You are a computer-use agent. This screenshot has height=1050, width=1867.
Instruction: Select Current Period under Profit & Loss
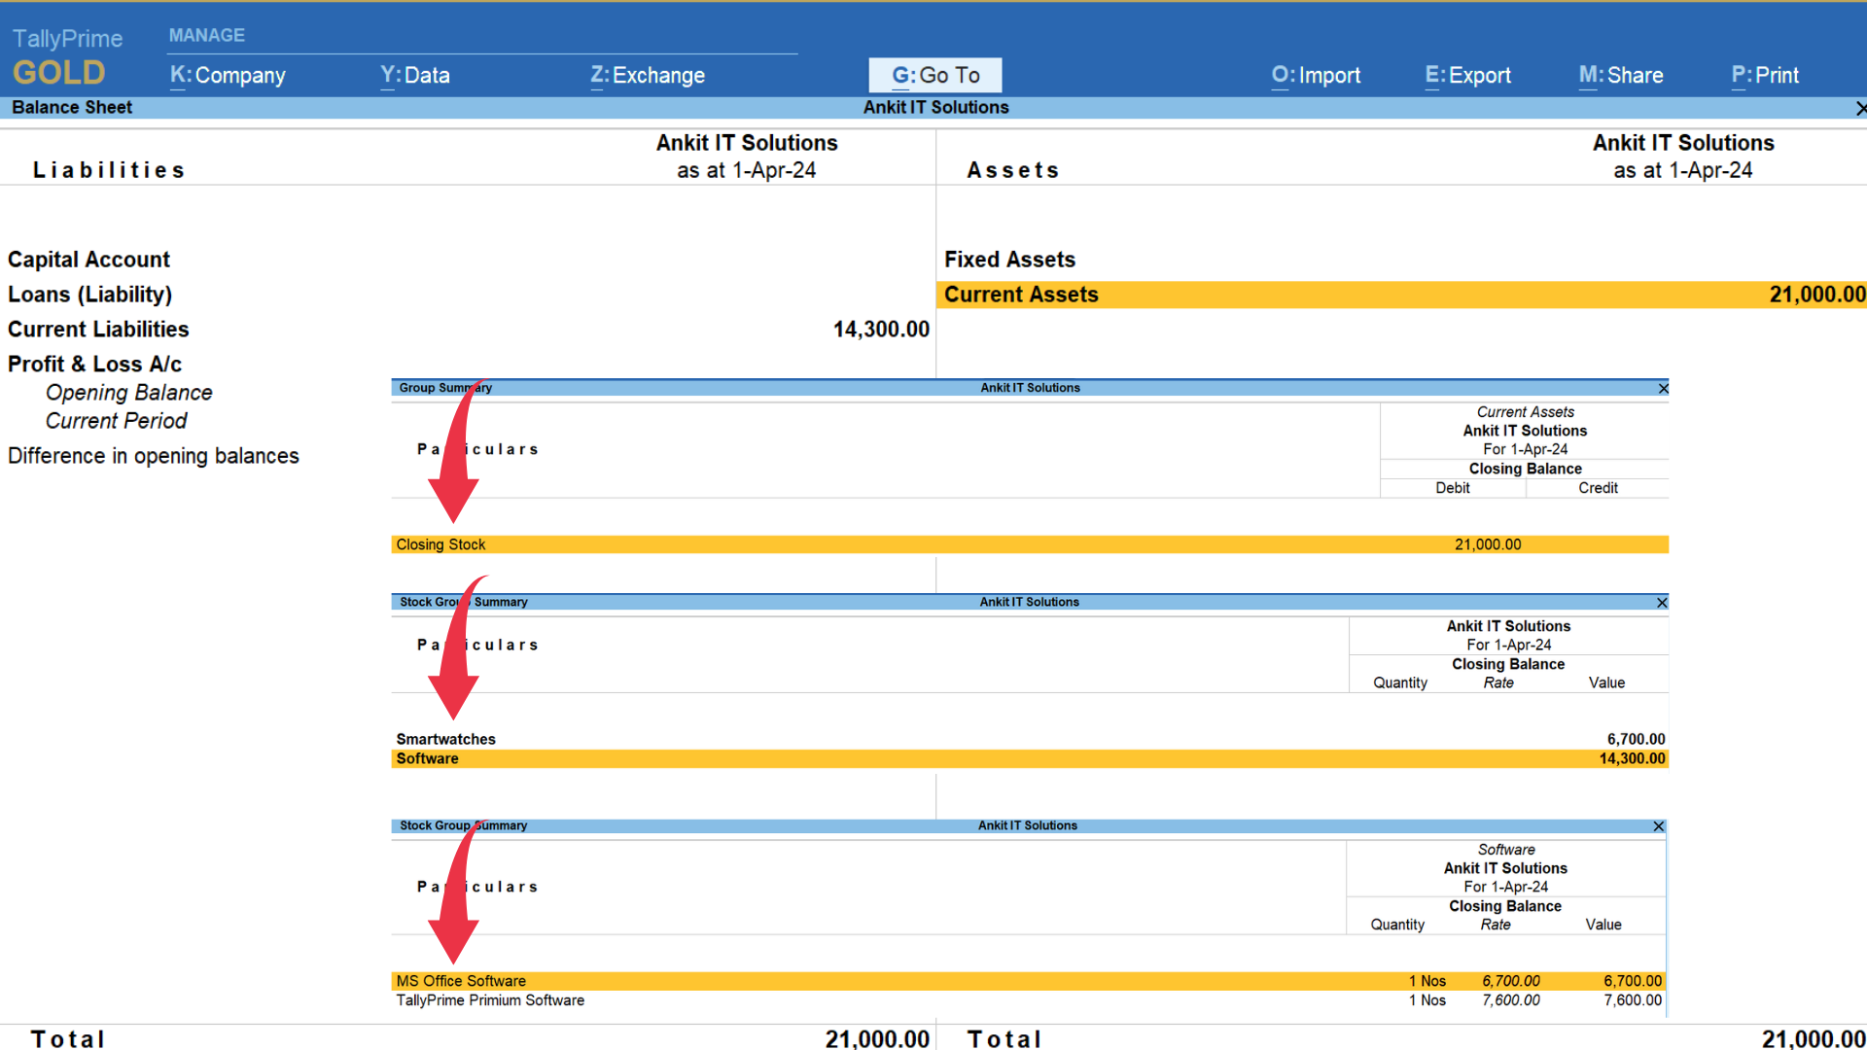[116, 421]
